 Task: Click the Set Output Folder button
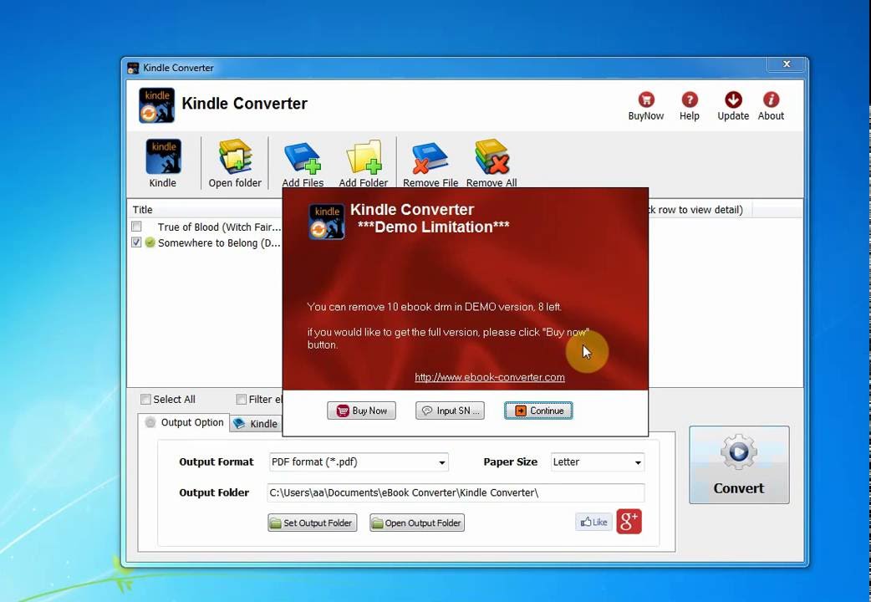[312, 523]
